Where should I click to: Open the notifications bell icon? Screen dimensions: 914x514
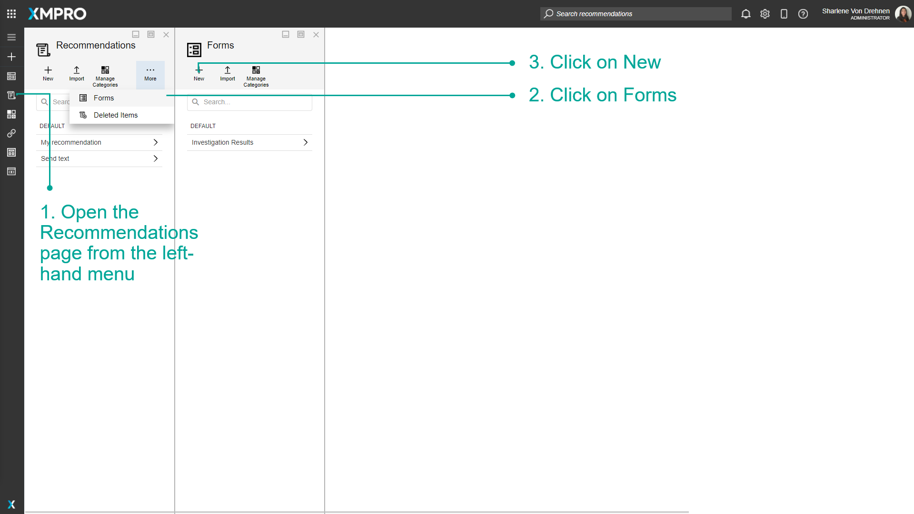(x=745, y=14)
